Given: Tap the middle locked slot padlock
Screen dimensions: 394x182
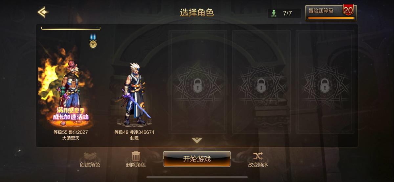Looking at the screenshot, I should point(261,85).
